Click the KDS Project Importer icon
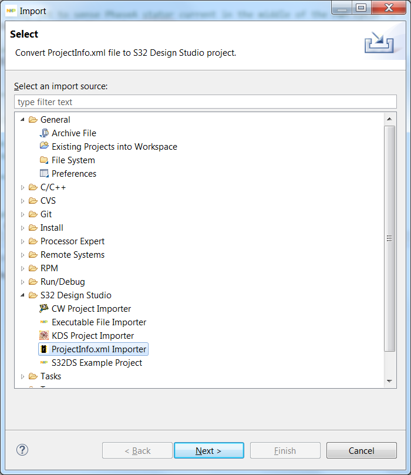This screenshot has width=411, height=475. point(44,335)
